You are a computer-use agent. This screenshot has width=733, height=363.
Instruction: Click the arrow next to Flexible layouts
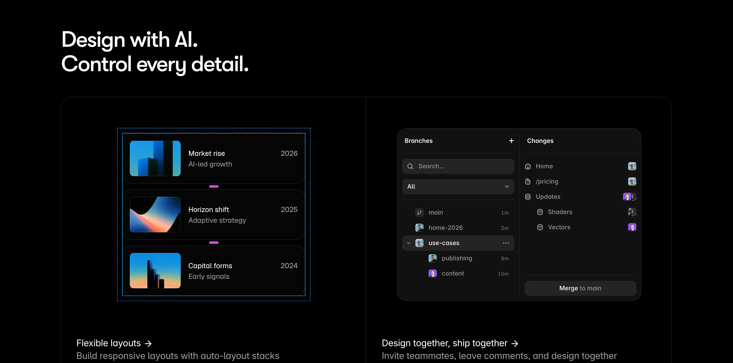coord(148,344)
